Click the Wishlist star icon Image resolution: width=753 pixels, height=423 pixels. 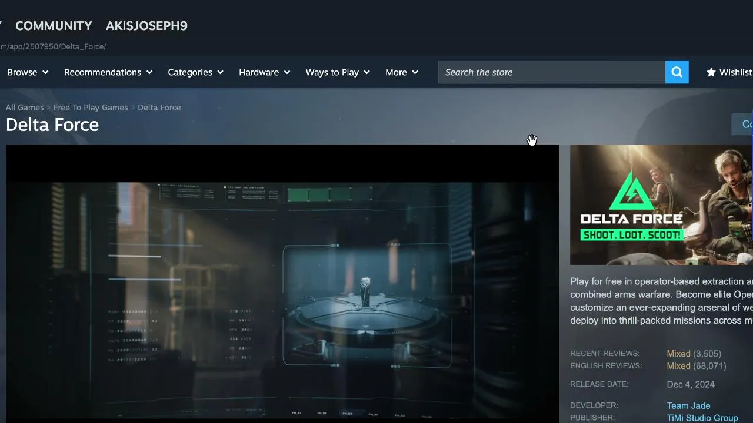tap(711, 72)
